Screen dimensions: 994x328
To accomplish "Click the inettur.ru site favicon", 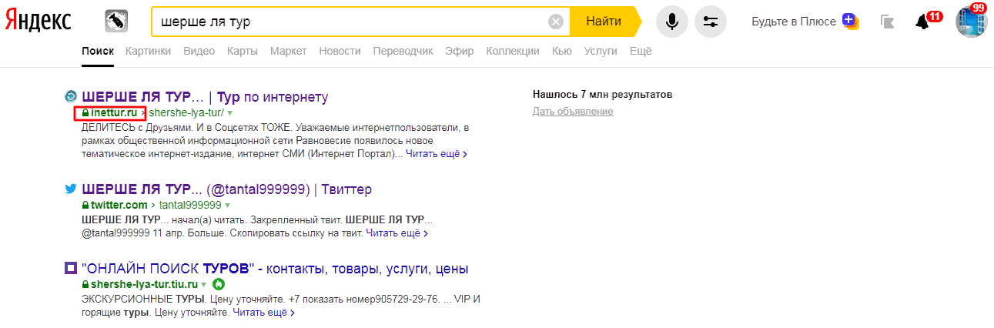I will pos(70,97).
